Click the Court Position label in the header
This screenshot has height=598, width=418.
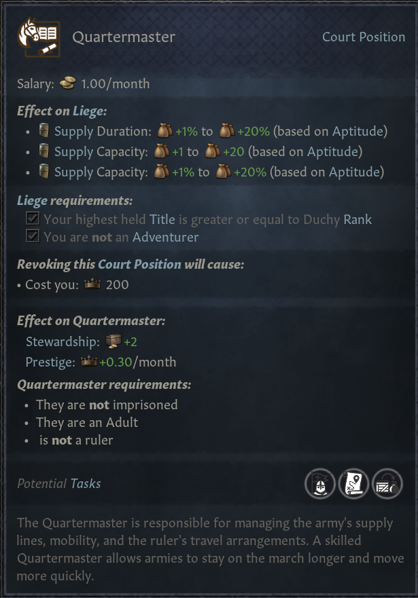point(363,37)
